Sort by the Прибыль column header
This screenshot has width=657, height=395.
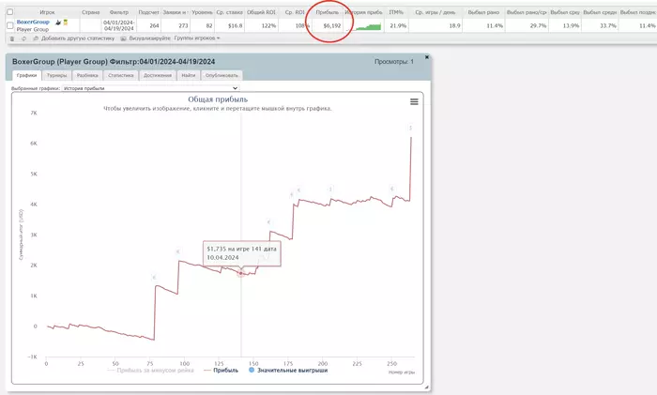pos(328,12)
